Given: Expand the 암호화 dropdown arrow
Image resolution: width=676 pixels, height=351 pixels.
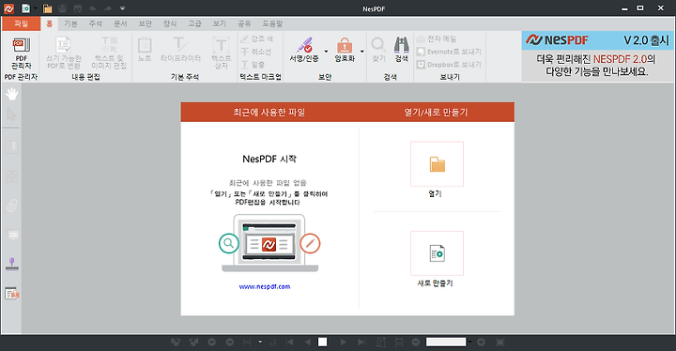Looking at the screenshot, I should [362, 52].
